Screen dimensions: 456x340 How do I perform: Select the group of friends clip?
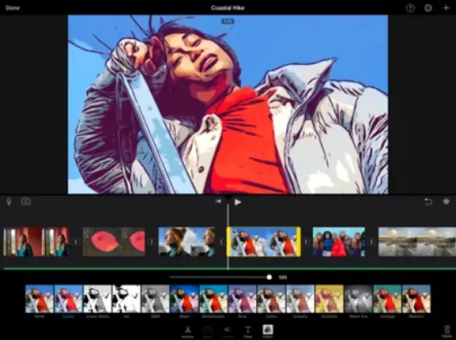(339, 242)
